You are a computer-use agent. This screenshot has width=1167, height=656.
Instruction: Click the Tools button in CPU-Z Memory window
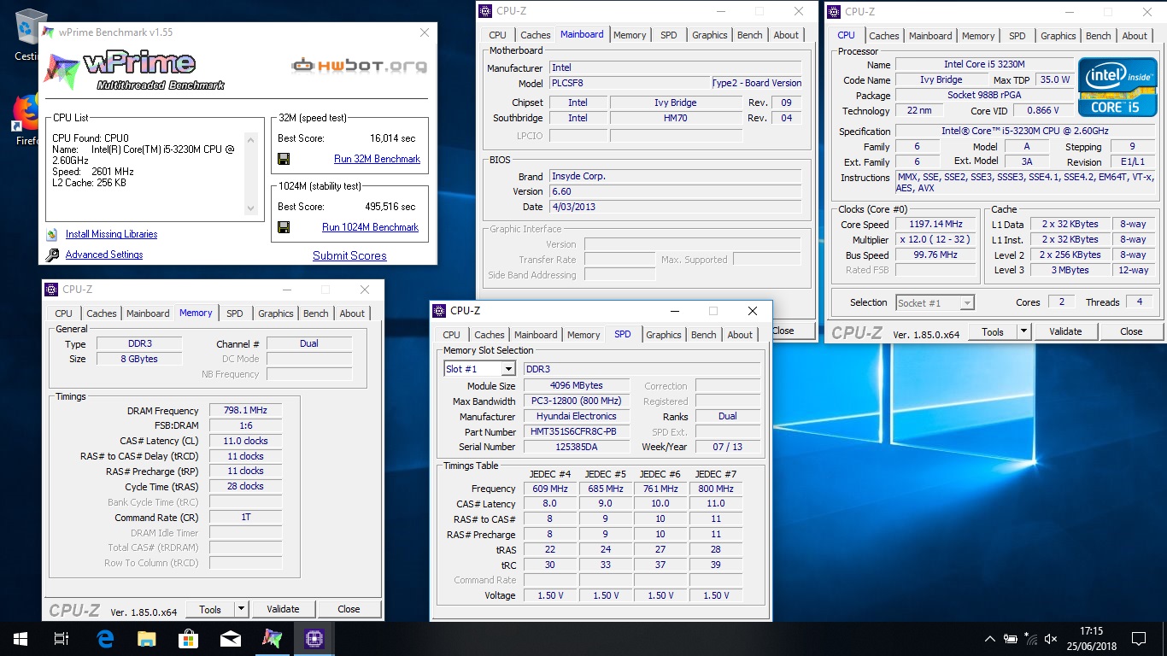[x=210, y=609]
